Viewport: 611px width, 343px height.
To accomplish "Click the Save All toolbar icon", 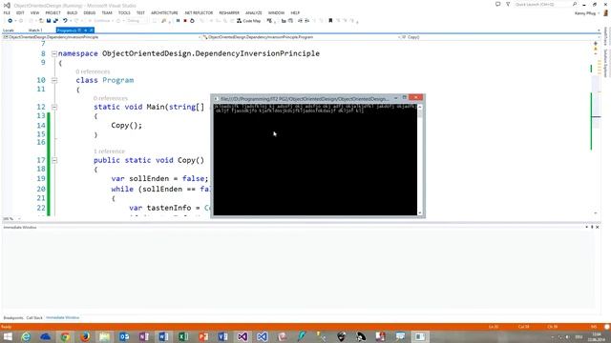I will tap(55, 21).
